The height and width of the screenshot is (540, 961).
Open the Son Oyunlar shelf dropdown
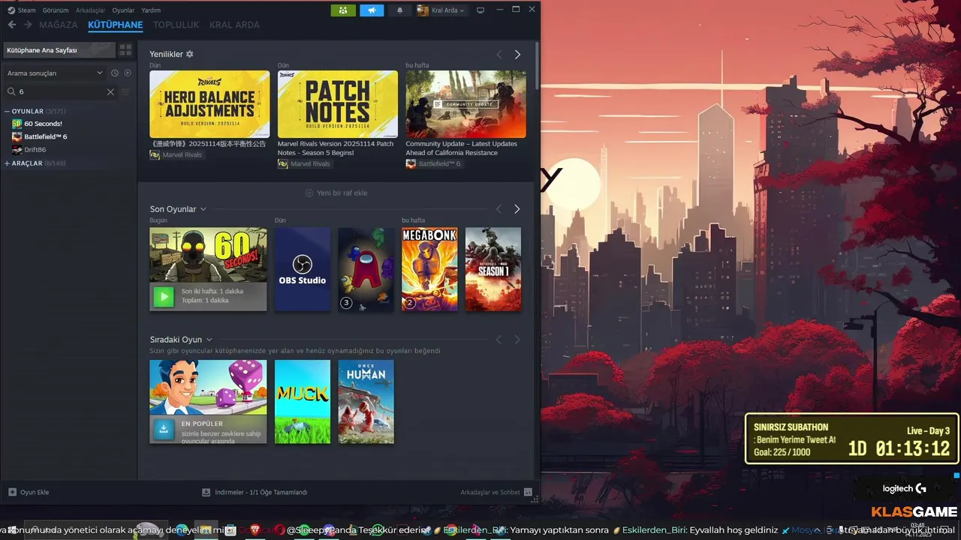click(203, 209)
